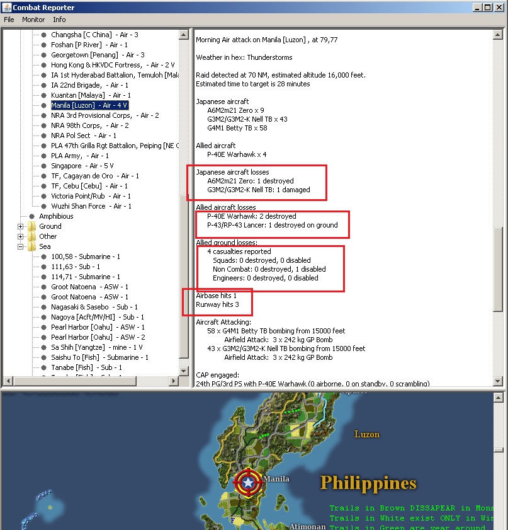
Task: Collapse the Sea folder node
Action: (21, 247)
